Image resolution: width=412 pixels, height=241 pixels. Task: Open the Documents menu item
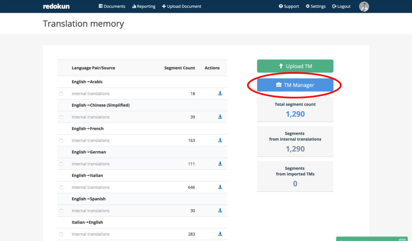point(112,6)
